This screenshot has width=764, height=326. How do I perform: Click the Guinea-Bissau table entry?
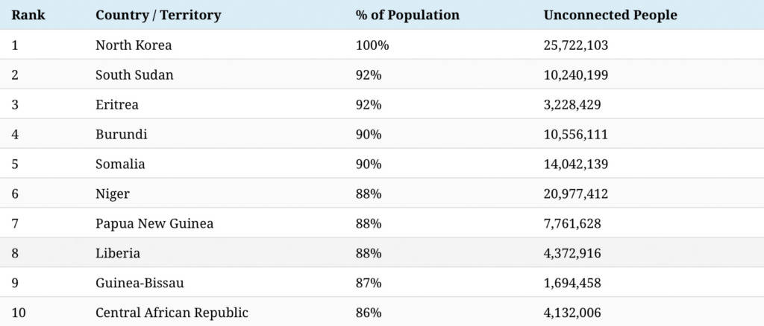[x=140, y=283]
